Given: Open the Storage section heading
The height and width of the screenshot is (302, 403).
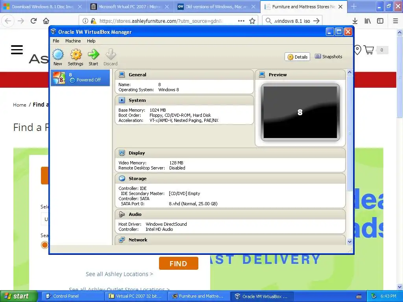Looking at the screenshot, I should tap(137, 179).
